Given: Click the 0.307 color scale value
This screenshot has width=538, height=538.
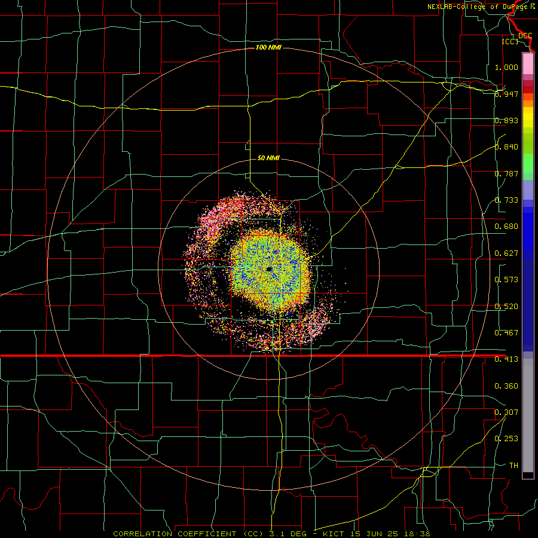Looking at the screenshot, I should 506,412.
